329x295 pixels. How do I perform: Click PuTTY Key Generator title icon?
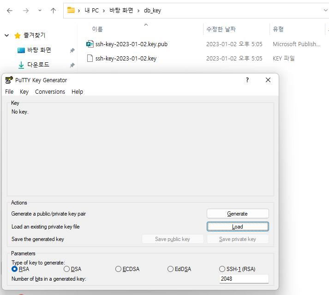click(x=9, y=80)
